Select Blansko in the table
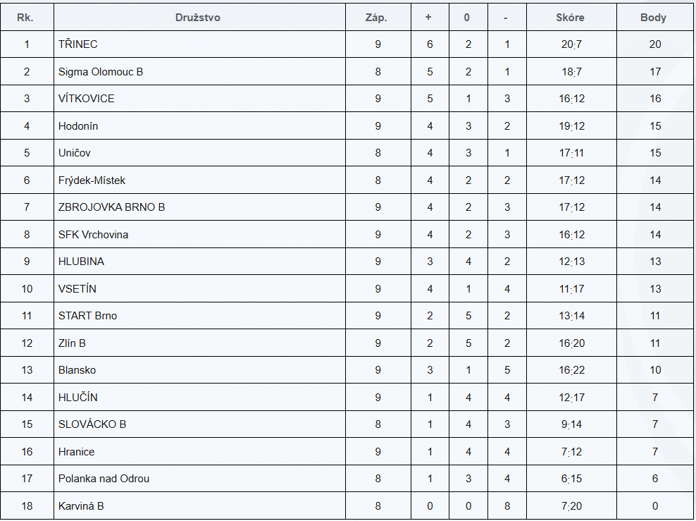The image size is (696, 521). (x=77, y=370)
